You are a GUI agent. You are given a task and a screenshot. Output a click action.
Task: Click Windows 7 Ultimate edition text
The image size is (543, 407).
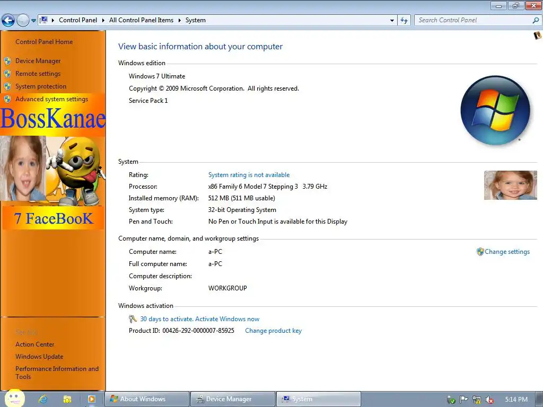[157, 76]
